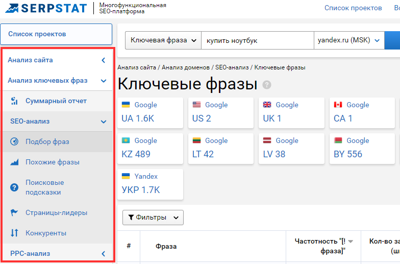Click the help icon beside Ключевые фразы heading
Image resolution: width=400 pixels, height=264 pixels.
267,85
